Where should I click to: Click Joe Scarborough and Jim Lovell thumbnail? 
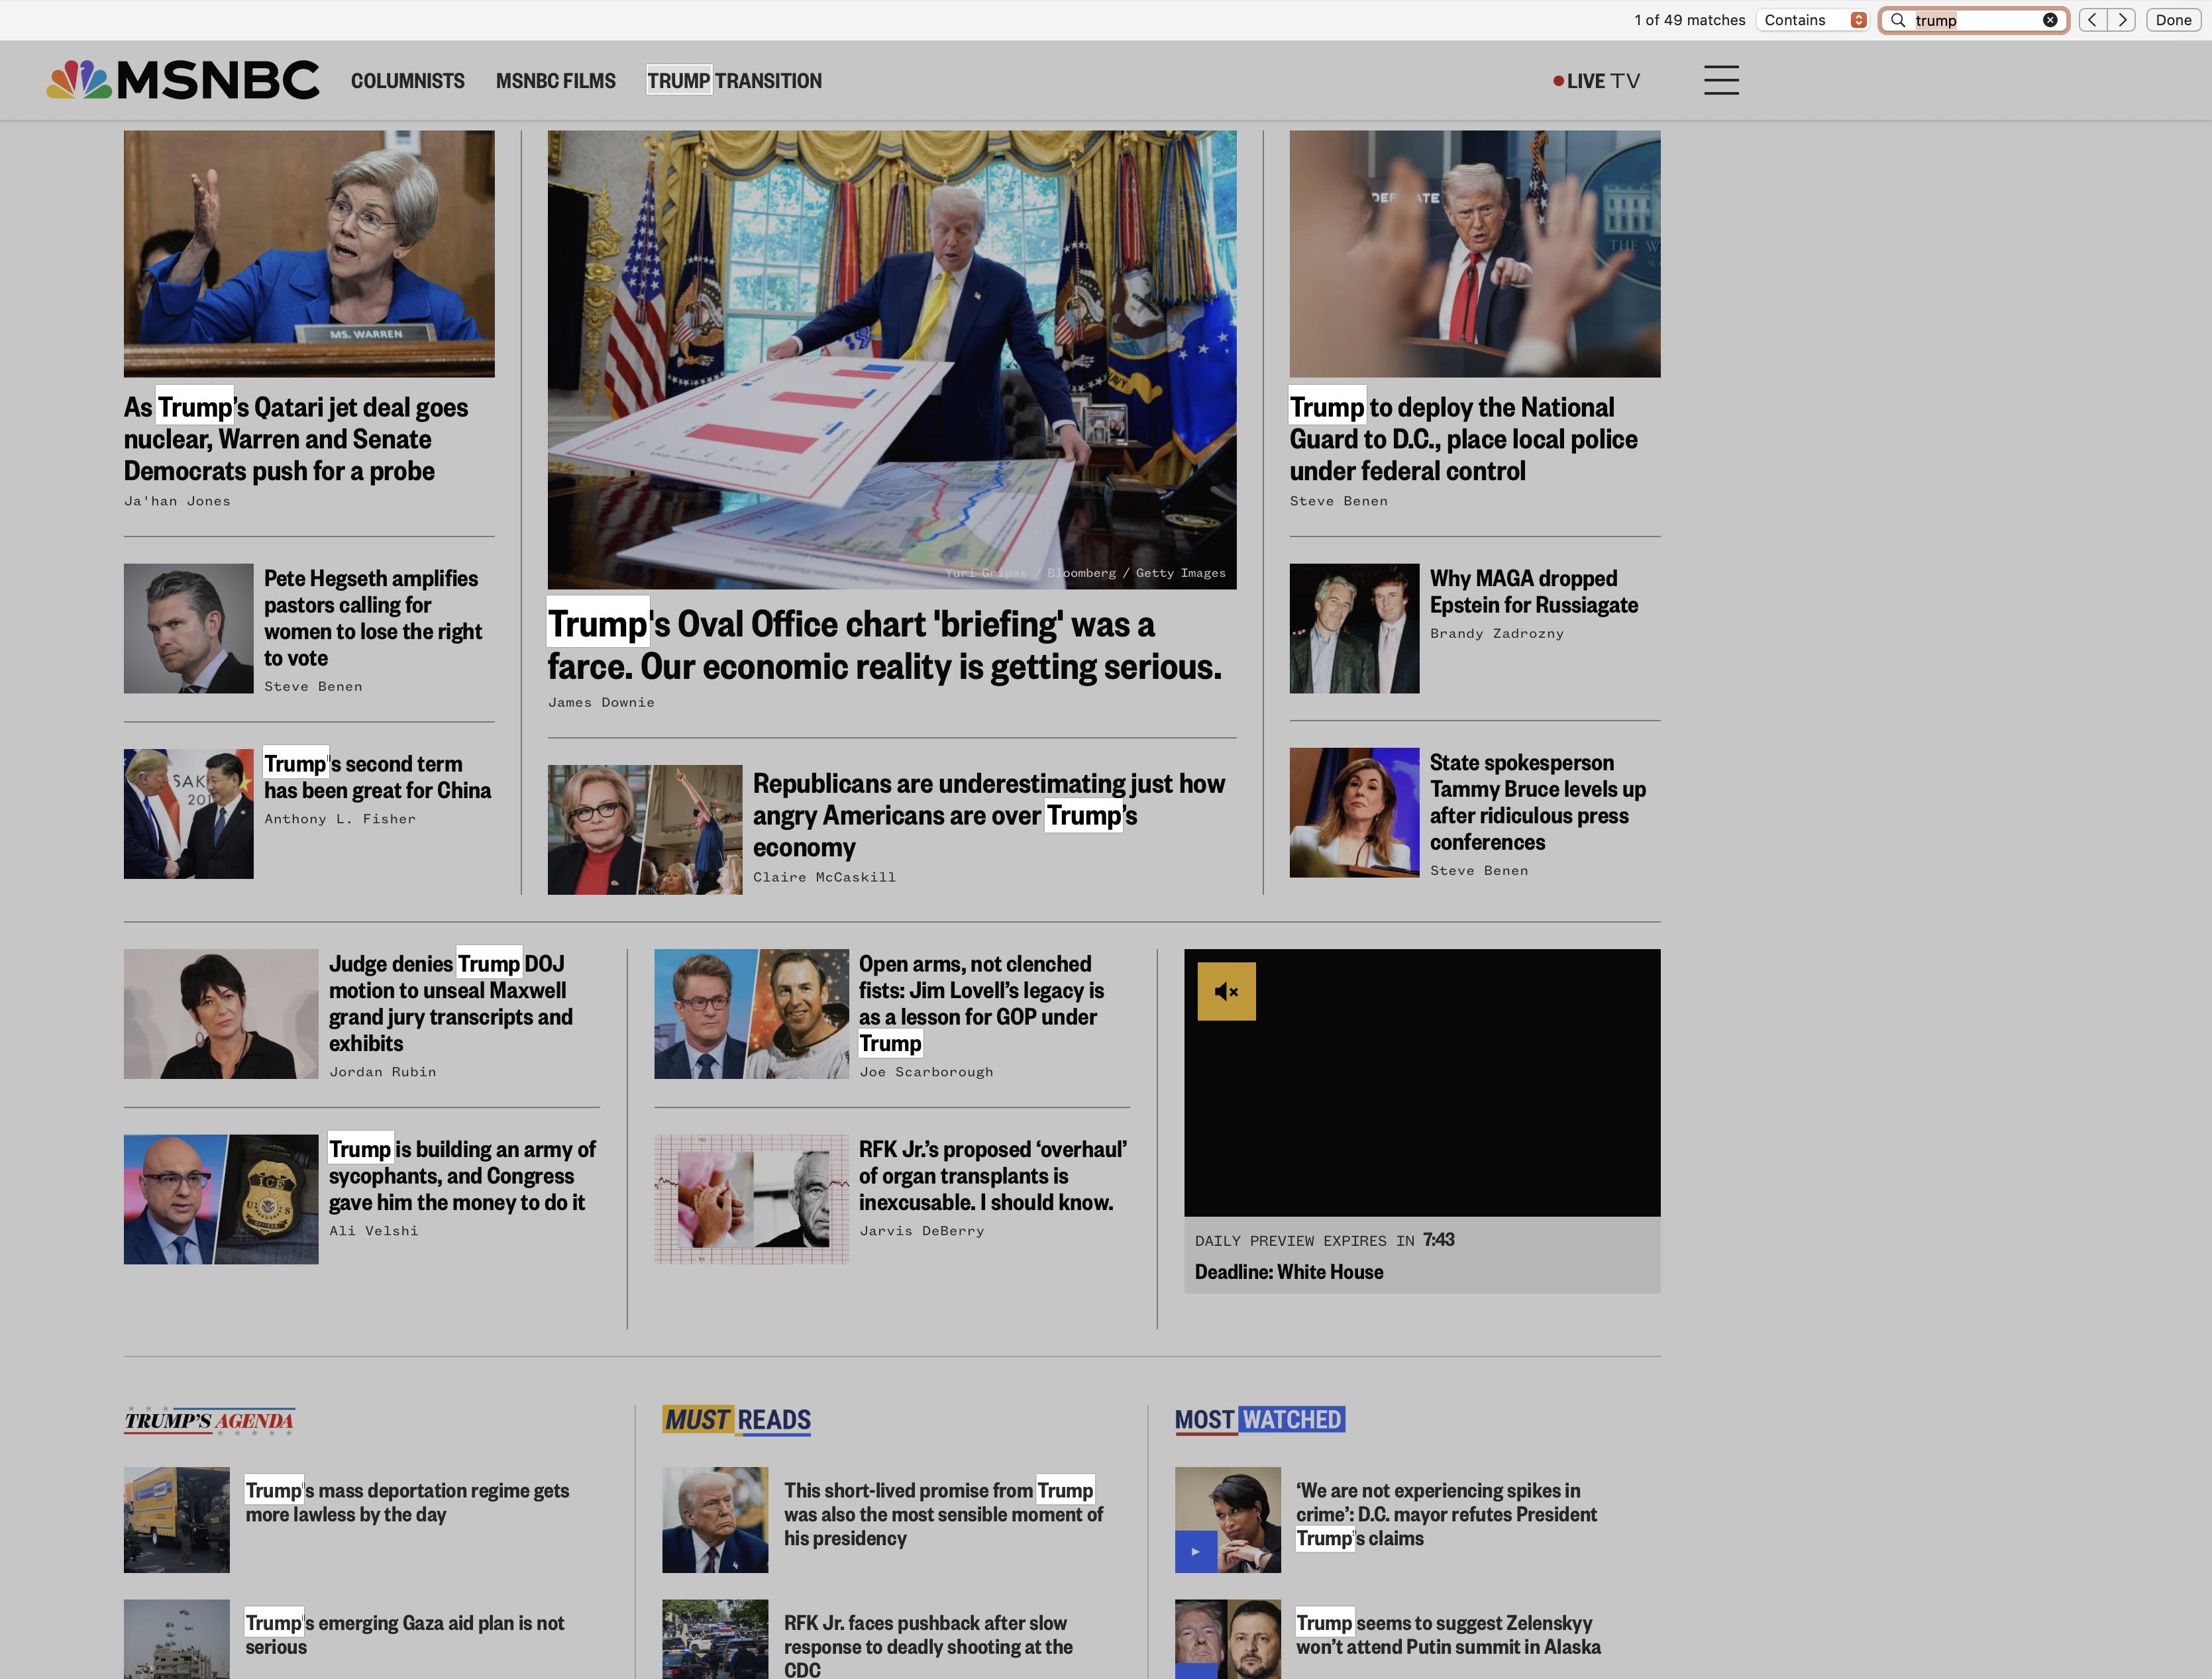coord(751,1014)
